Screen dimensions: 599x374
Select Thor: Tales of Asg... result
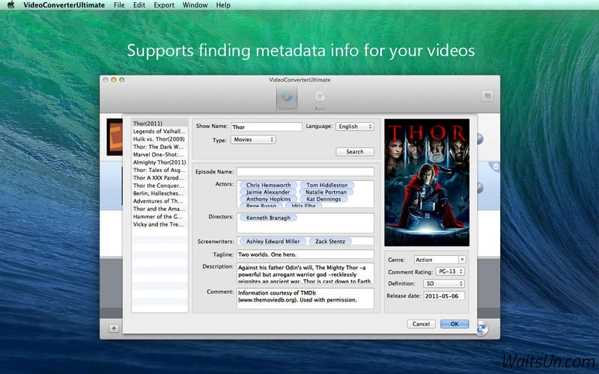point(159,170)
